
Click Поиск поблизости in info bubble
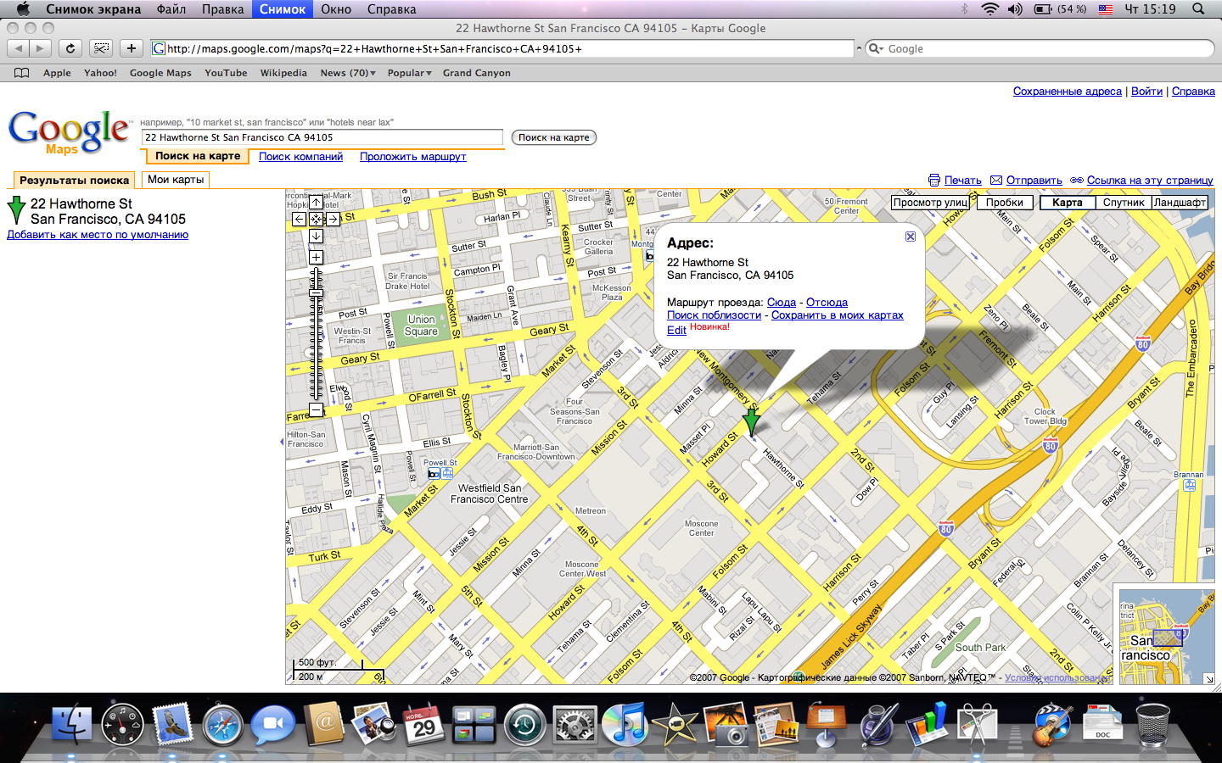(x=714, y=315)
